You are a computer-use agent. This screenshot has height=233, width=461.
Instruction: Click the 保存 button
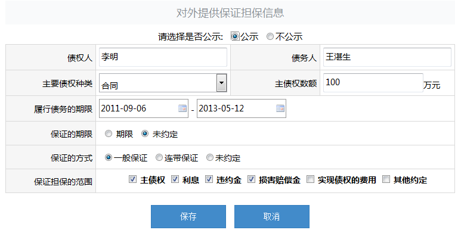point(188,216)
